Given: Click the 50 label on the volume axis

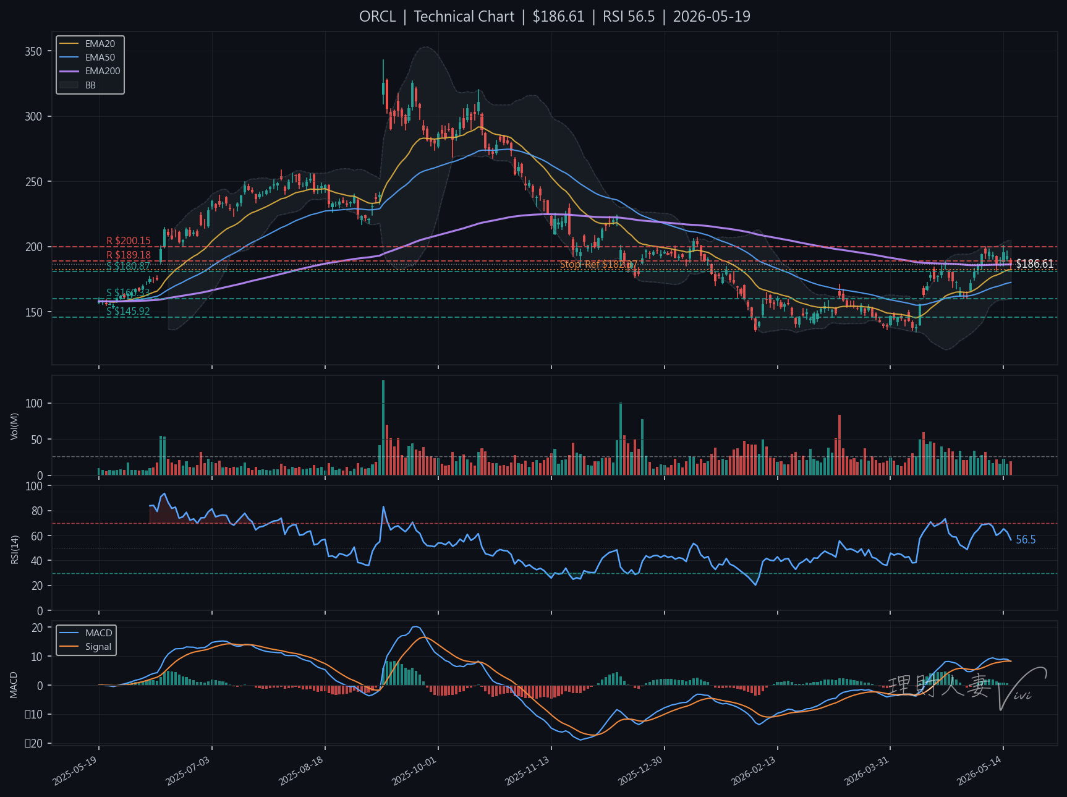Looking at the screenshot, I should [36, 440].
